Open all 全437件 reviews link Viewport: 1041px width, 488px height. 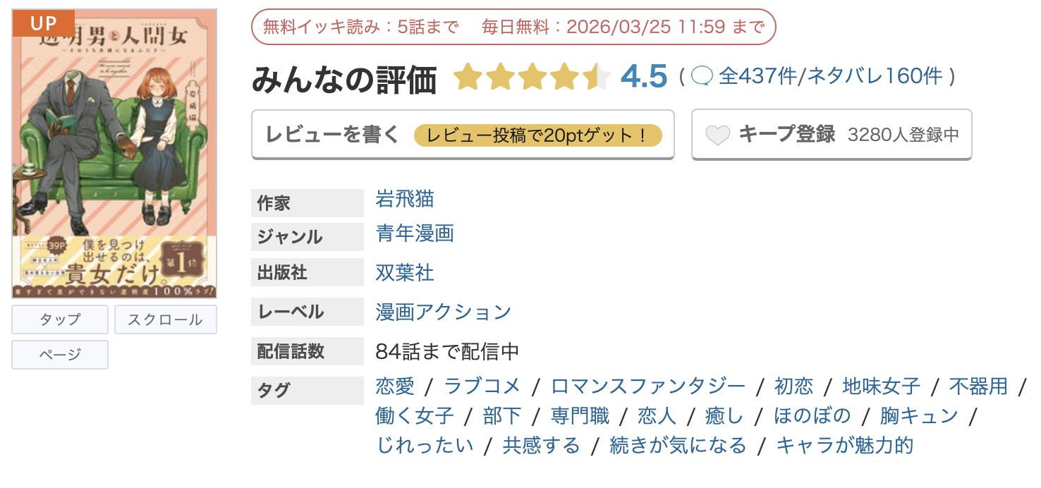757,76
